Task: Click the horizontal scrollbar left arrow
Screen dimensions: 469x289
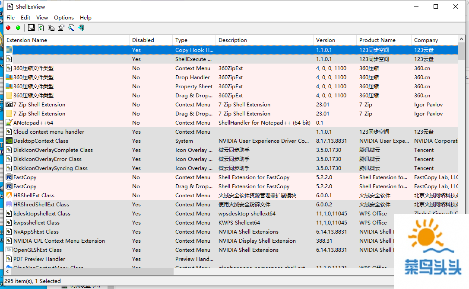Action: pyautogui.click(x=7, y=272)
